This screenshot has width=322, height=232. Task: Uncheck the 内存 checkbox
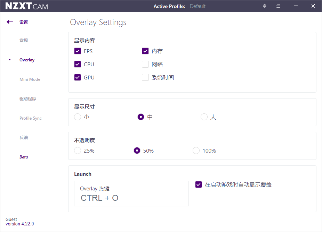click(x=145, y=51)
